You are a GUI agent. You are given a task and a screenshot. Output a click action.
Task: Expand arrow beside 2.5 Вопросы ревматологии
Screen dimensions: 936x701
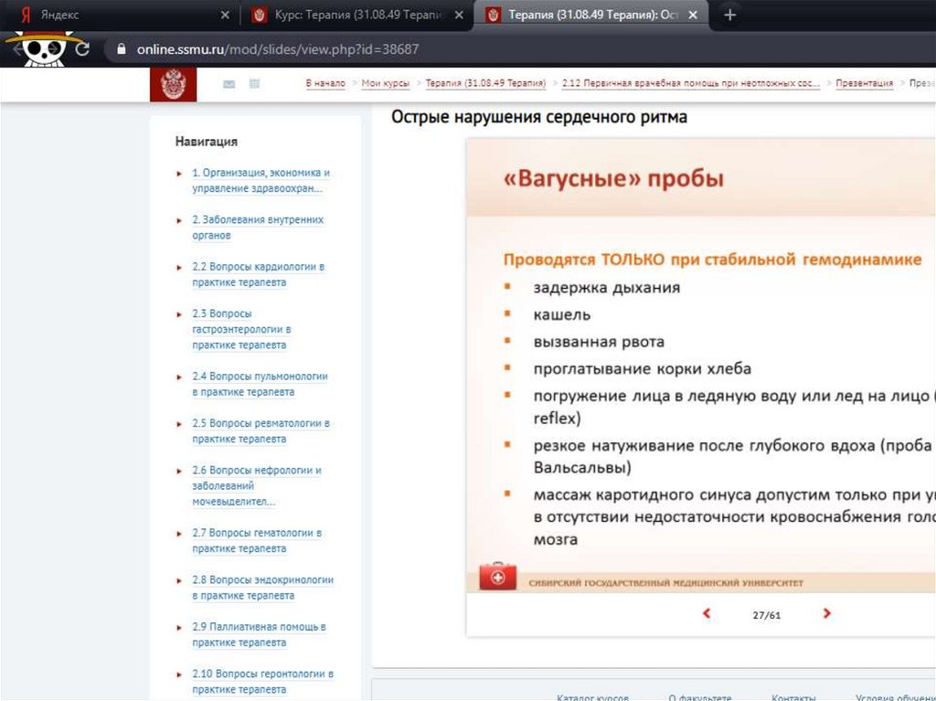point(179,424)
